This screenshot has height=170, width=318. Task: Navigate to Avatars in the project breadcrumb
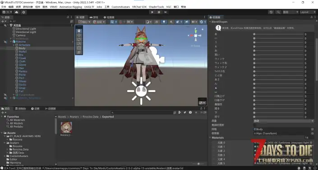pyautogui.click(x=74, y=117)
